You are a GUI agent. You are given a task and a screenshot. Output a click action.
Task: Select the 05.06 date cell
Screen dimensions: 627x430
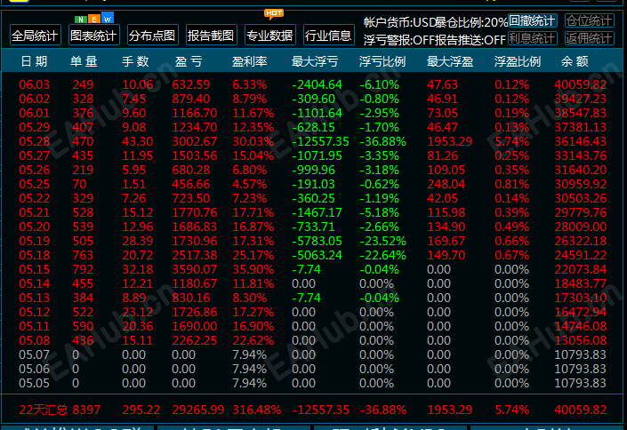point(35,370)
